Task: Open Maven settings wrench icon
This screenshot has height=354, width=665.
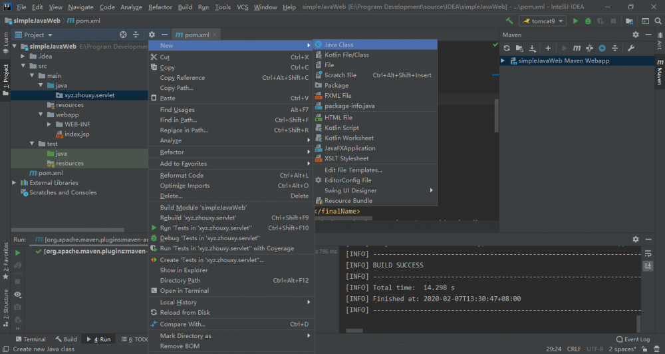Action: coord(630,49)
